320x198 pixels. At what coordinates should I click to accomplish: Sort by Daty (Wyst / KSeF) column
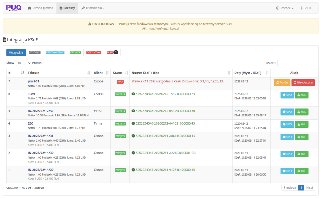[x=252, y=73]
